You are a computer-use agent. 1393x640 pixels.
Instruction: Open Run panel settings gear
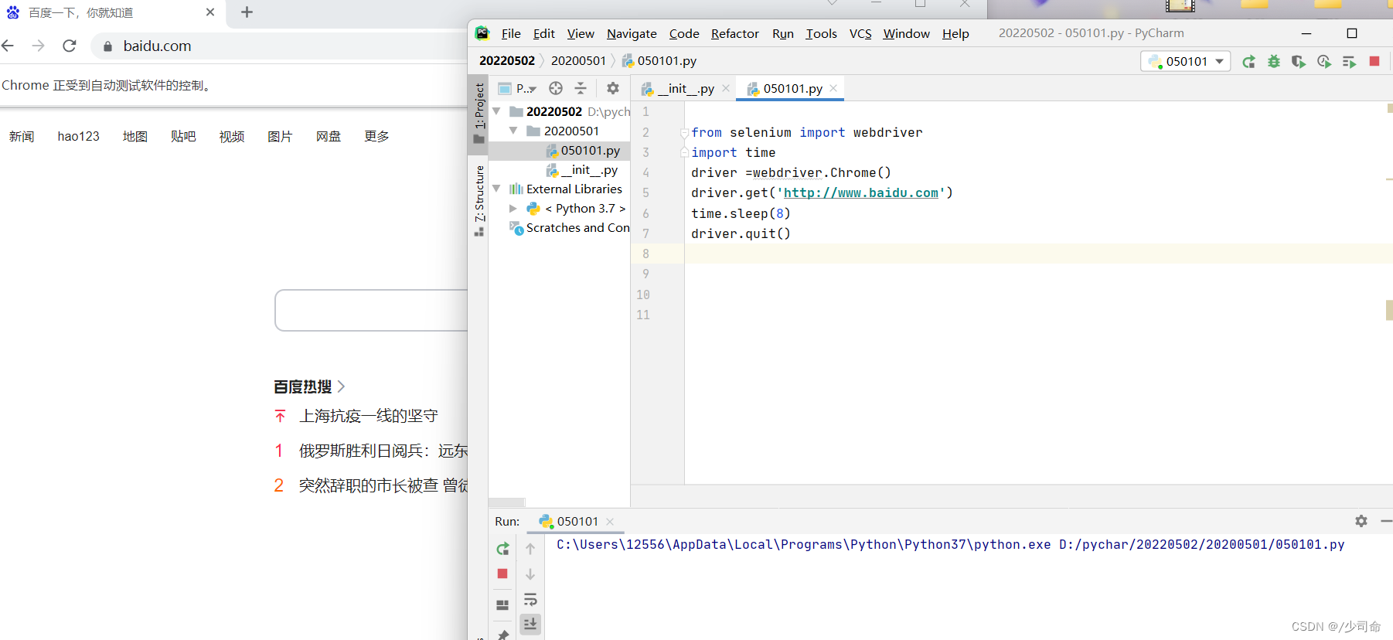tap(1361, 521)
